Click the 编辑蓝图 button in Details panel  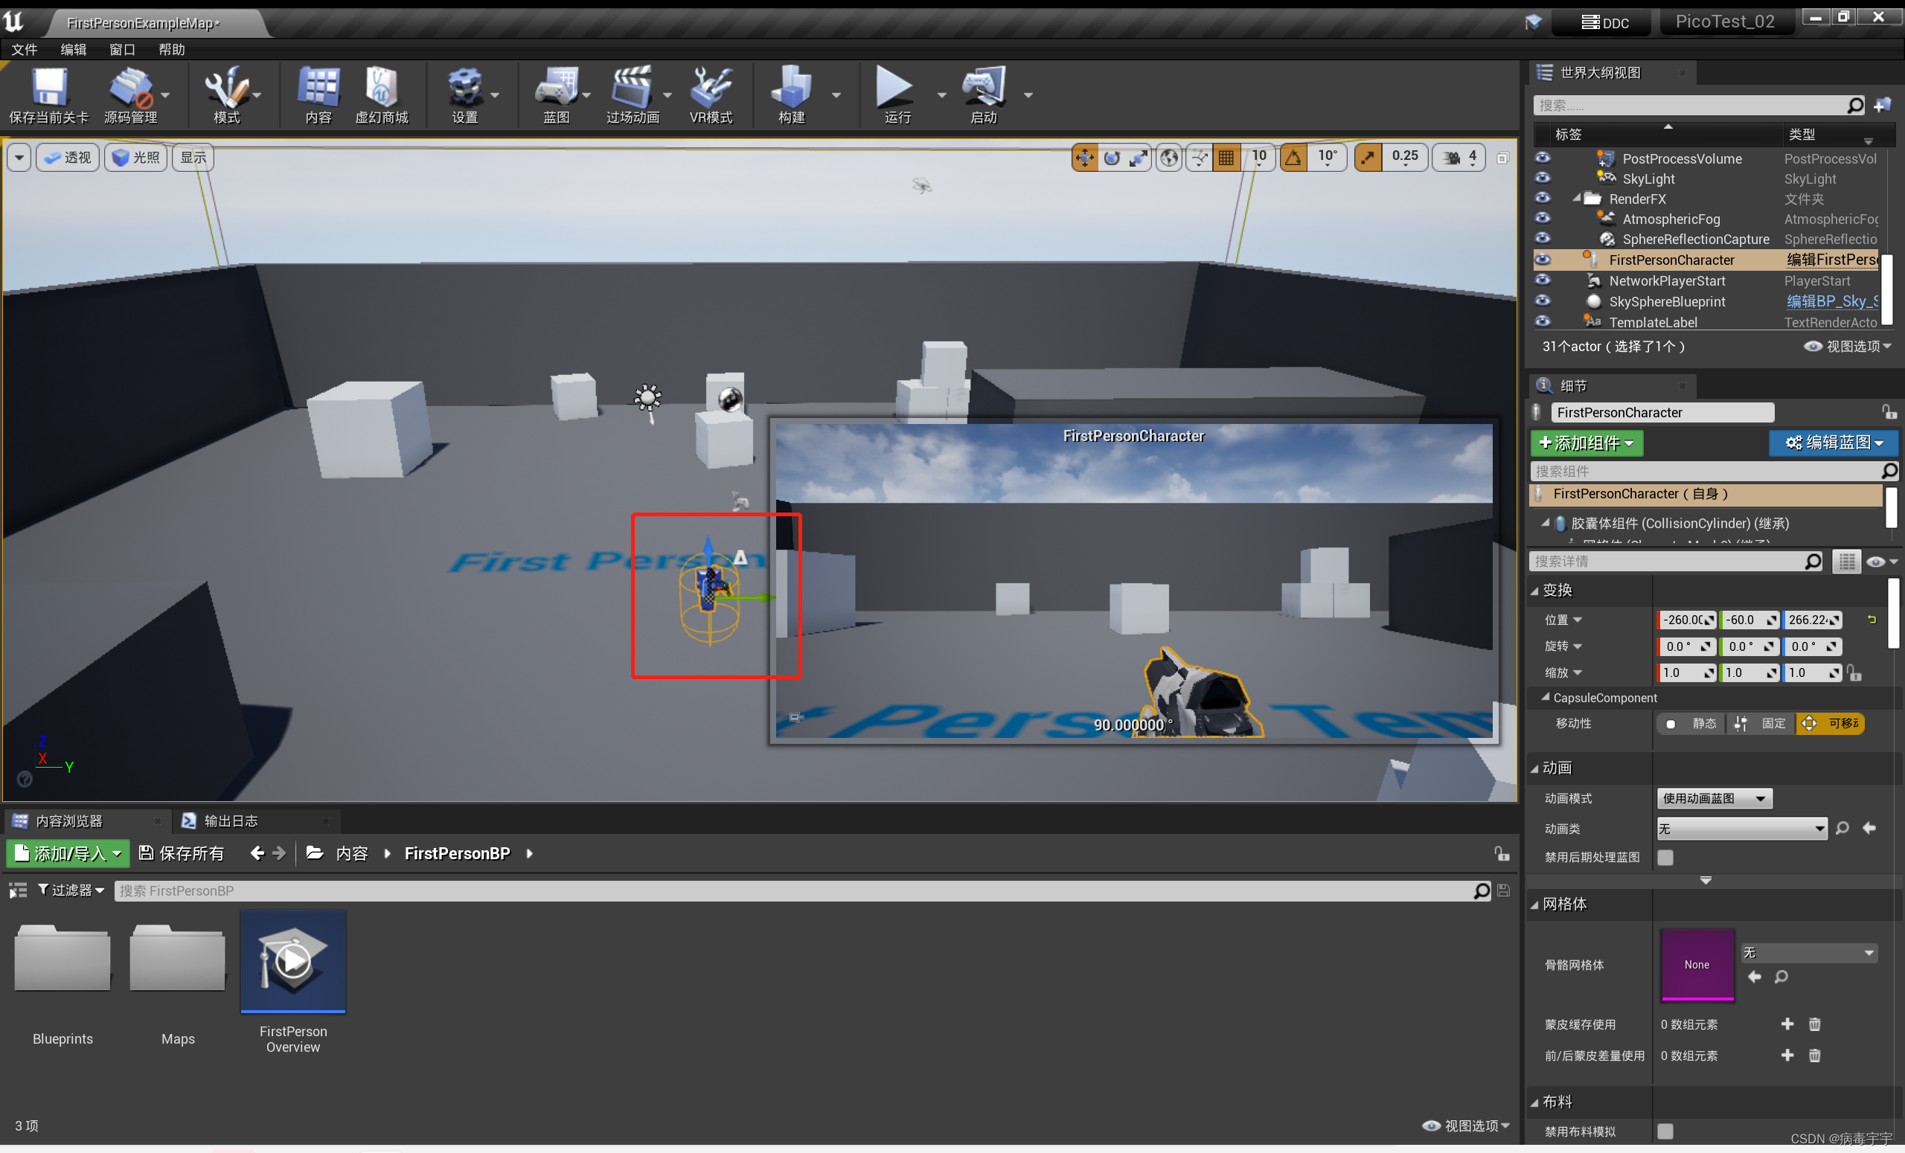[x=1832, y=443]
